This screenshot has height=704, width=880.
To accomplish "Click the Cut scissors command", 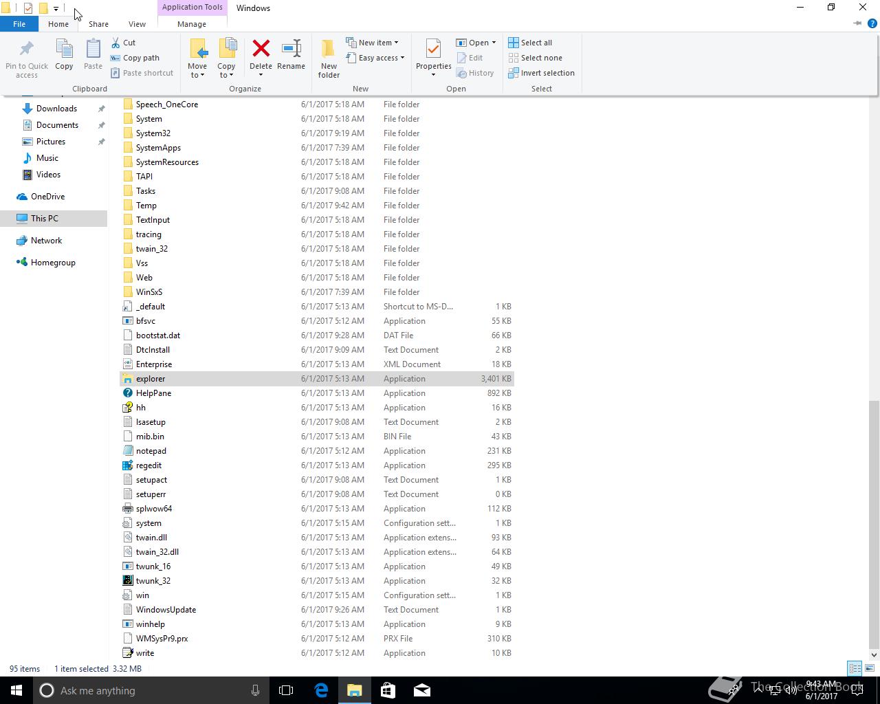I will [123, 43].
